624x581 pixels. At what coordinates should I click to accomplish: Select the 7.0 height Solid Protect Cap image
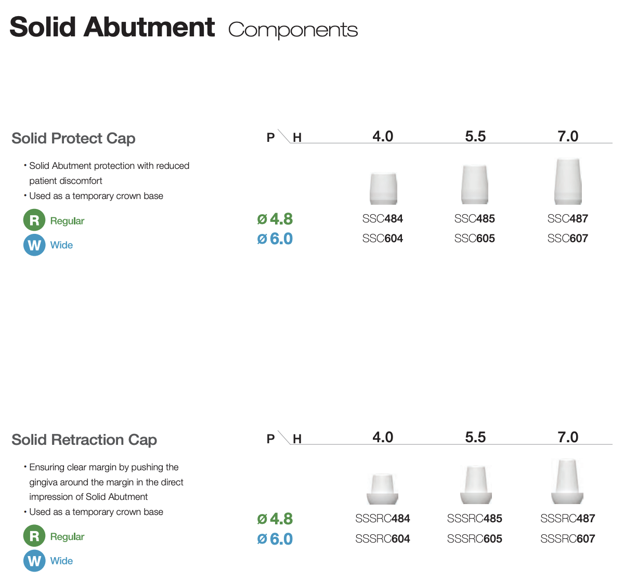[568, 181]
